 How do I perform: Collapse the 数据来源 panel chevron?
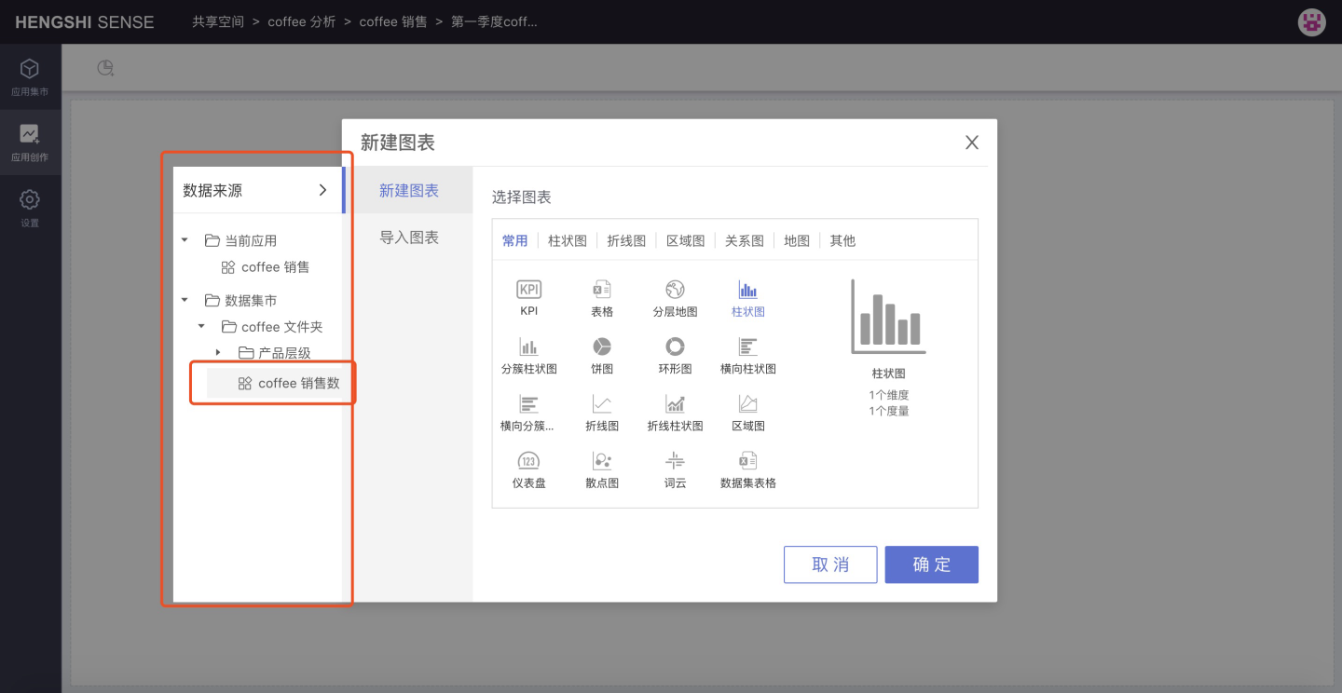[x=322, y=190]
